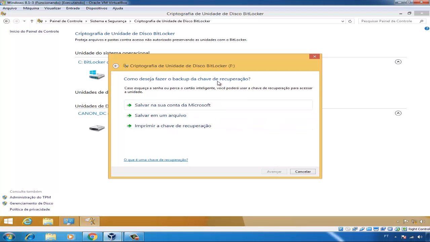
Task: Expand breadcrumb arrow after Painel de Controle
Action: point(86,21)
